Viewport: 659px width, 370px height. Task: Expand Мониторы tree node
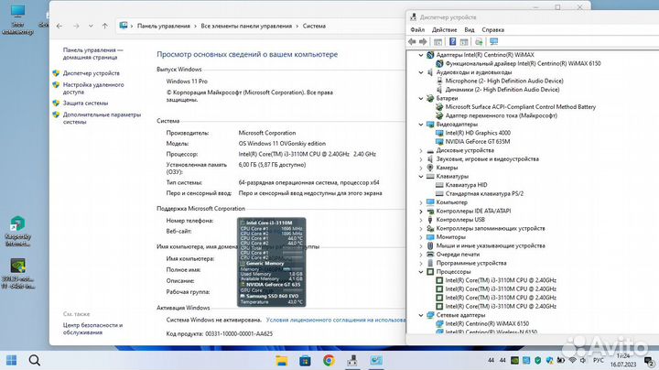pos(421,237)
